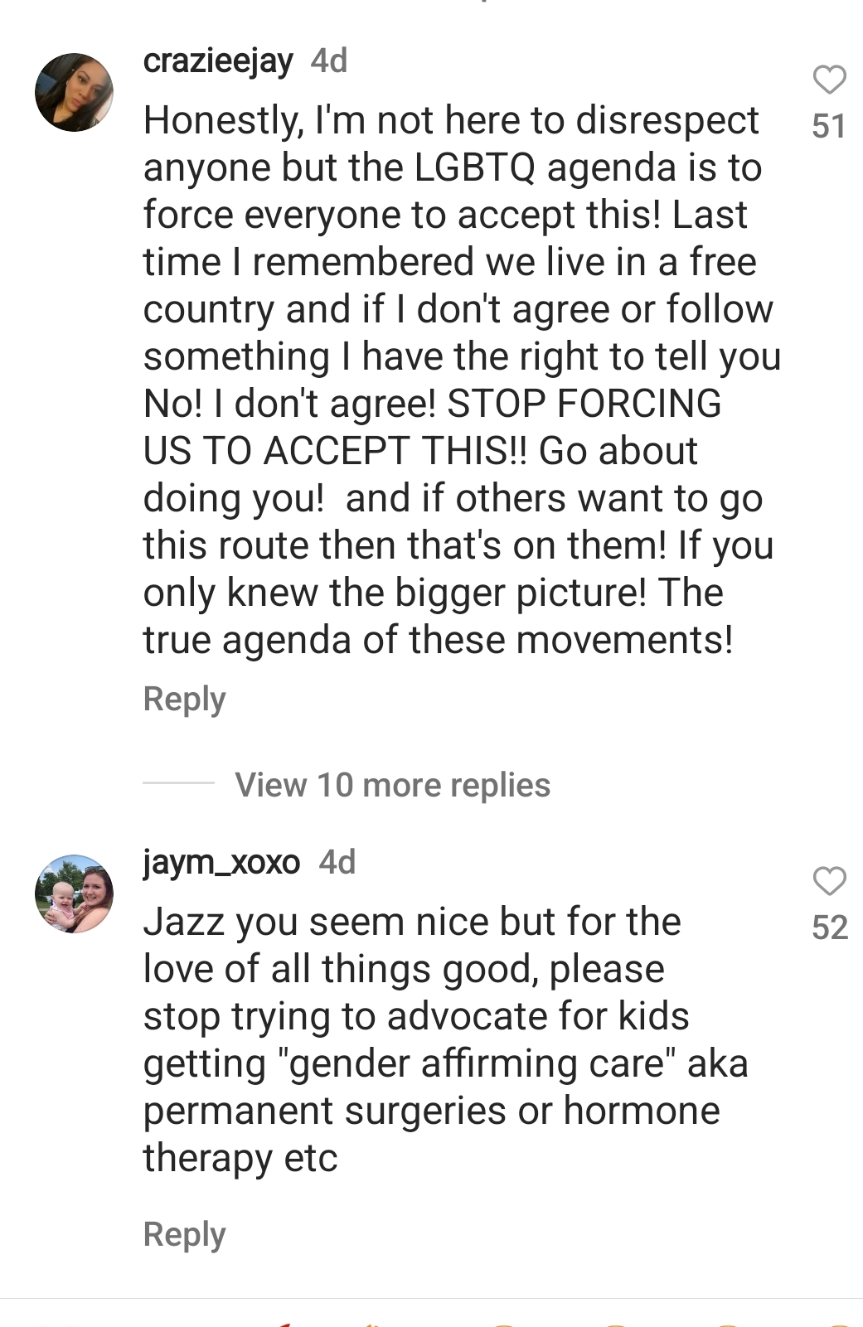Click the 'STOP FORCING' text in crazieejay's comment
Image resolution: width=863 pixels, height=1327 pixels.
point(584,404)
